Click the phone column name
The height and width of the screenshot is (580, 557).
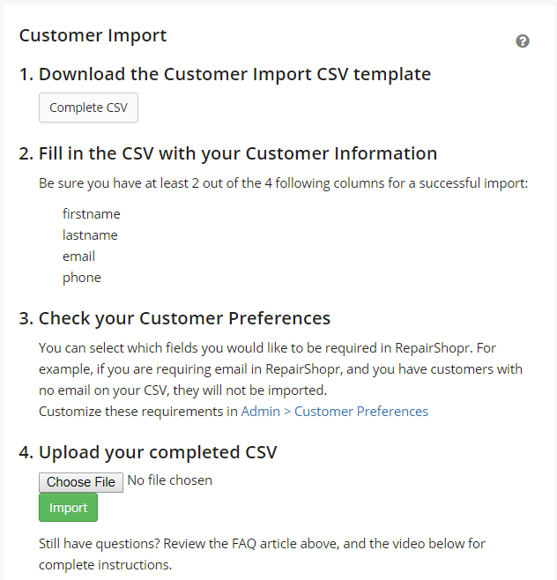[x=82, y=278]
